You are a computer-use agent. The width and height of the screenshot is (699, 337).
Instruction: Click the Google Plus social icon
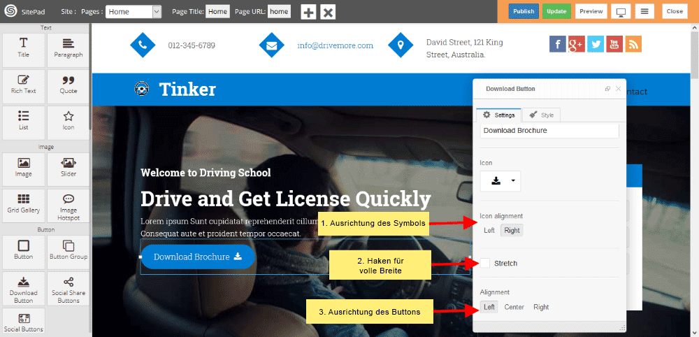tap(577, 44)
